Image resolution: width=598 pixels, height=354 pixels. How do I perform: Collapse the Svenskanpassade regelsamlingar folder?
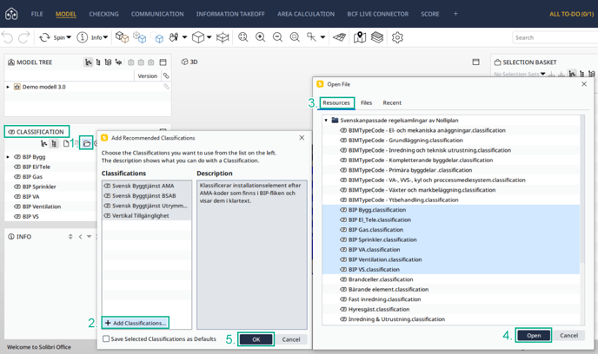pyautogui.click(x=326, y=121)
